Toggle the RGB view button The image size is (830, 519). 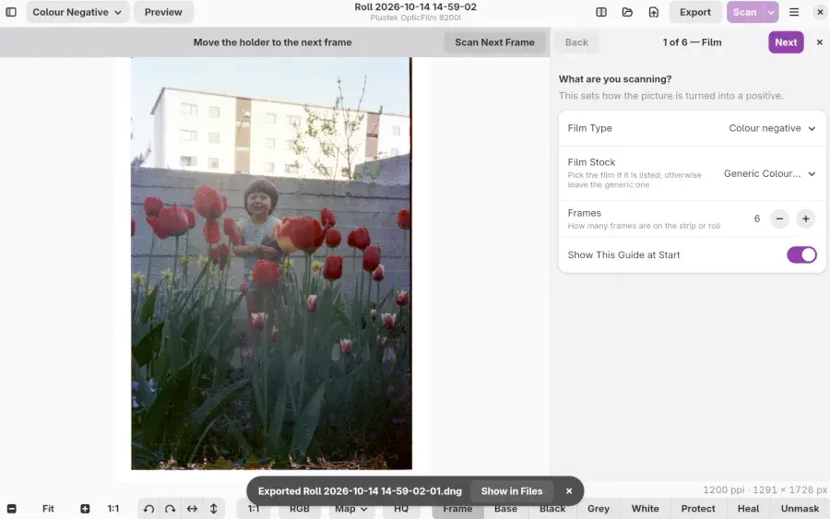click(299, 509)
